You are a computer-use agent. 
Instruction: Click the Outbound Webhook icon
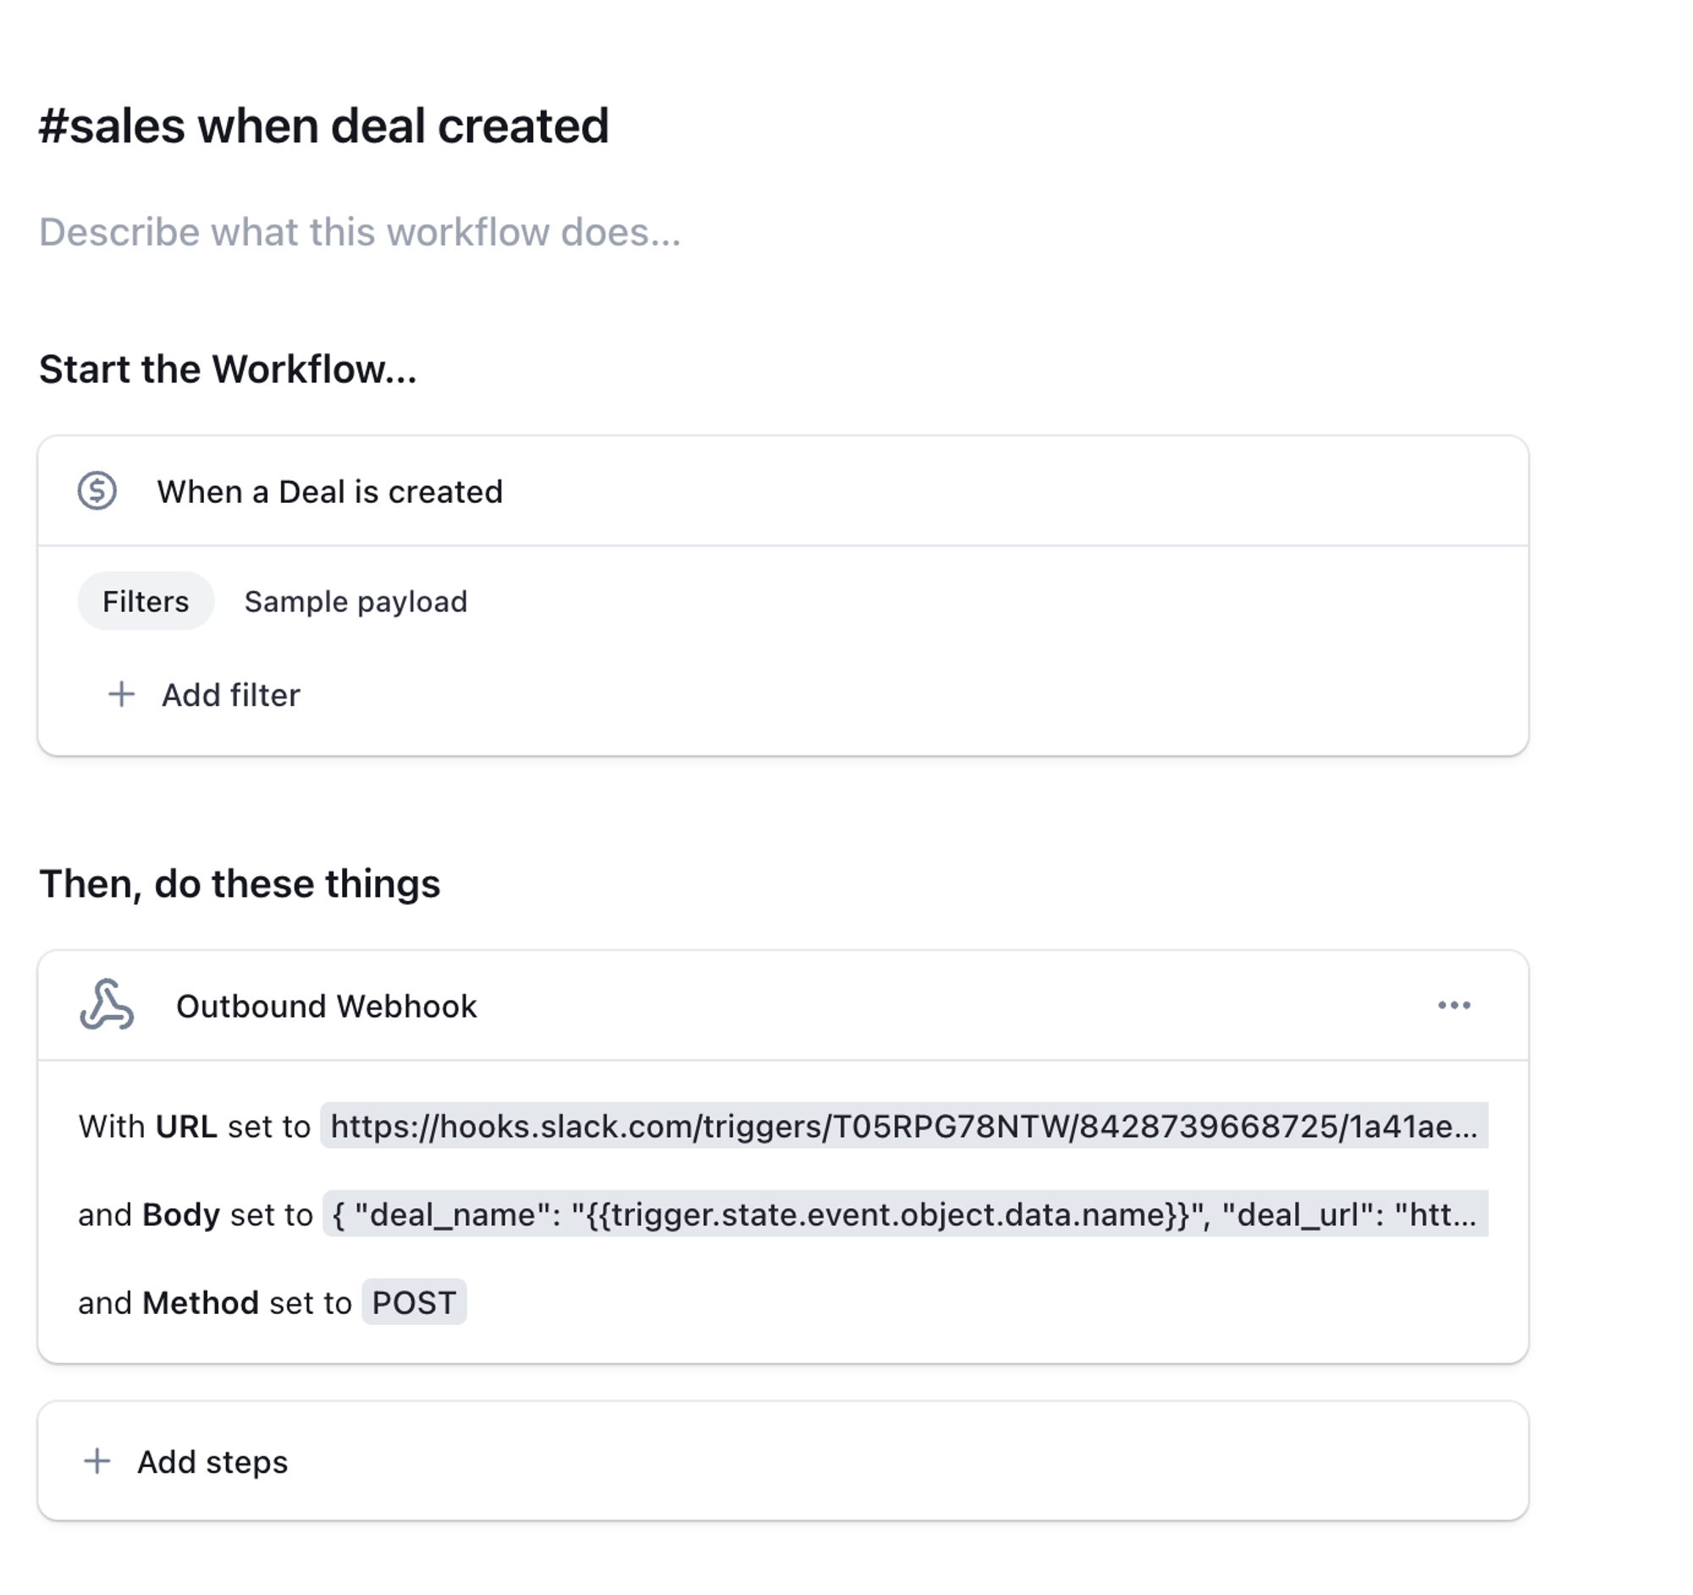tap(107, 1005)
